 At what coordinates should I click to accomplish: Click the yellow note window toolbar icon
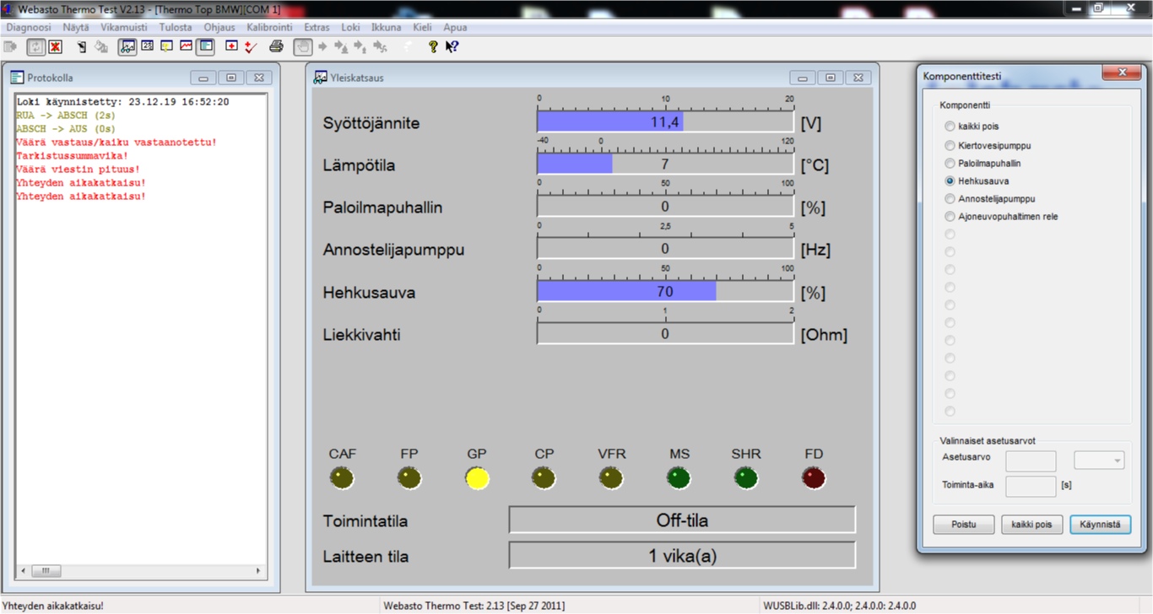click(166, 46)
